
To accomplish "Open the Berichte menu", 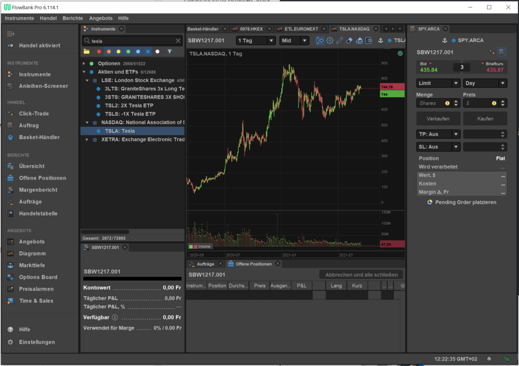I will click(73, 18).
